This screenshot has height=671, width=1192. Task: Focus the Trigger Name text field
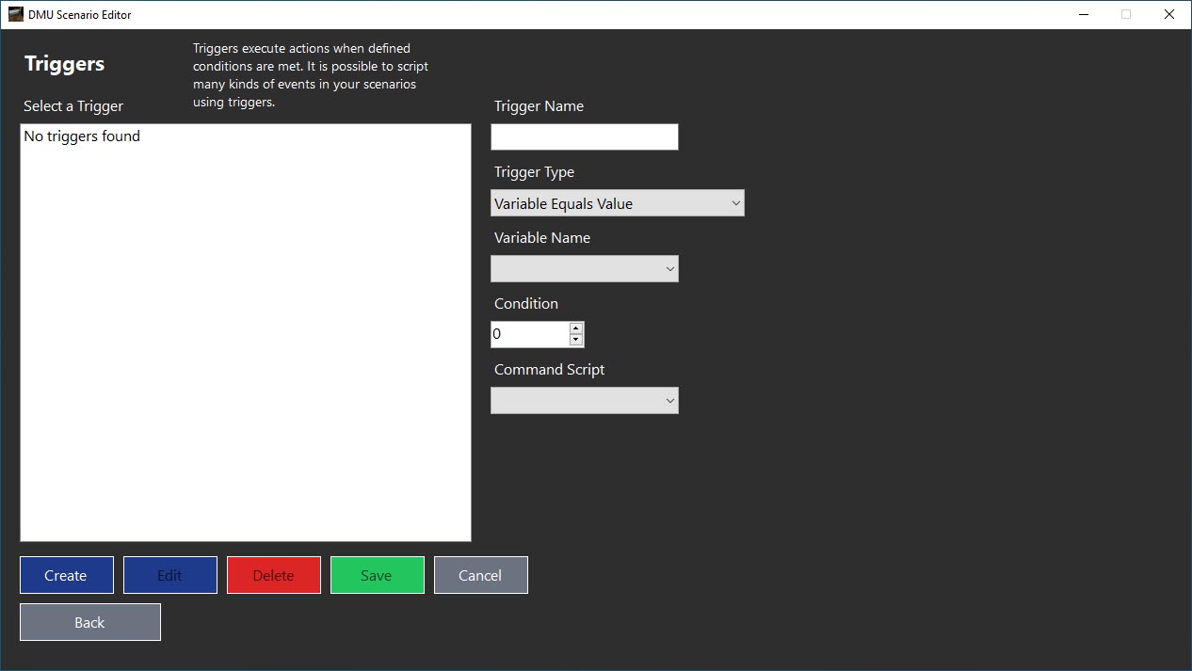click(584, 137)
